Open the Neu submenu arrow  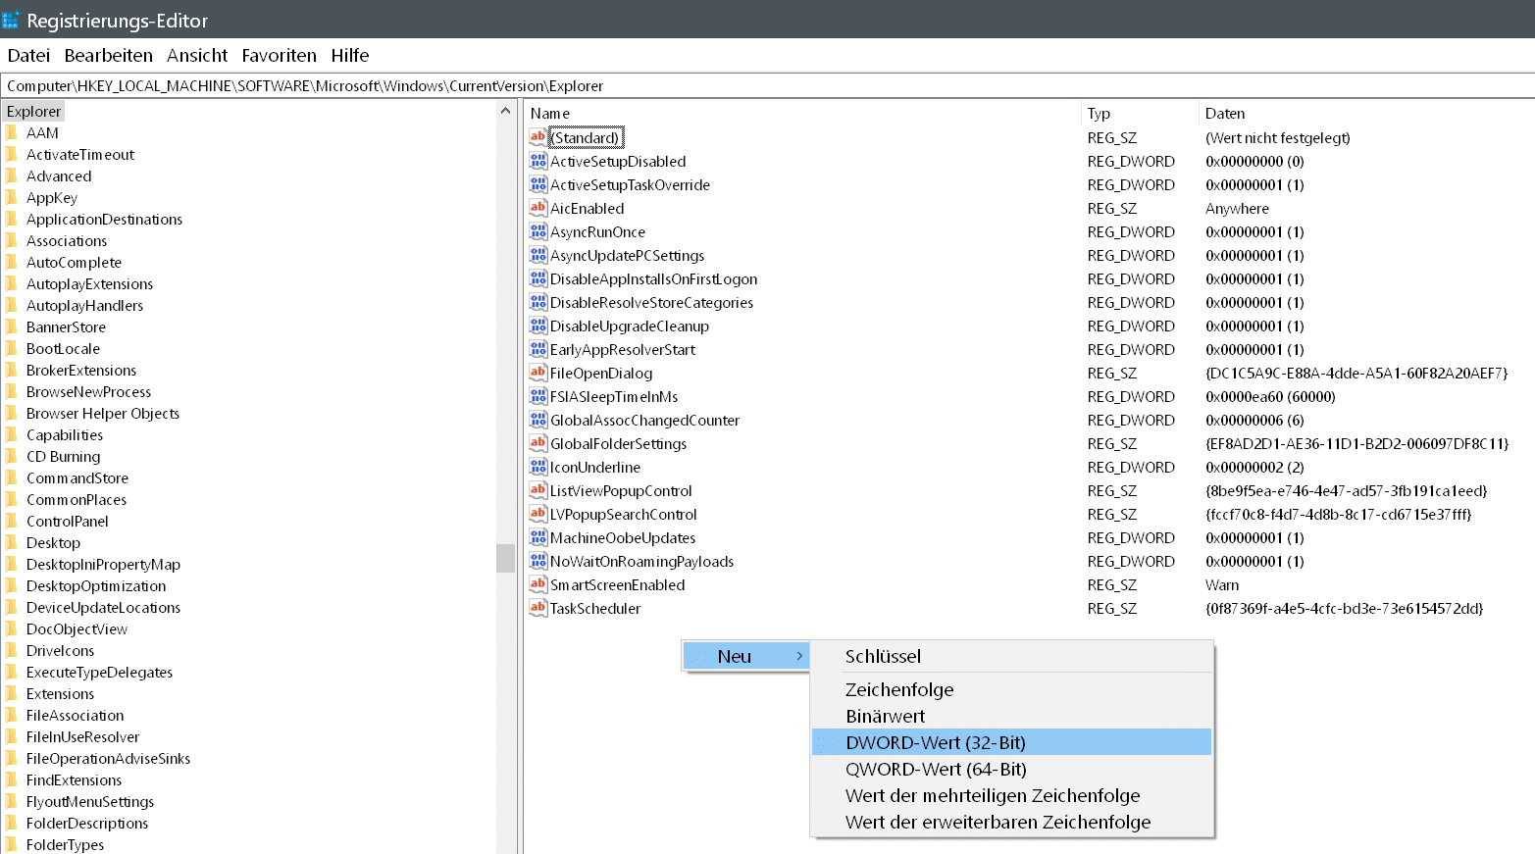(799, 656)
